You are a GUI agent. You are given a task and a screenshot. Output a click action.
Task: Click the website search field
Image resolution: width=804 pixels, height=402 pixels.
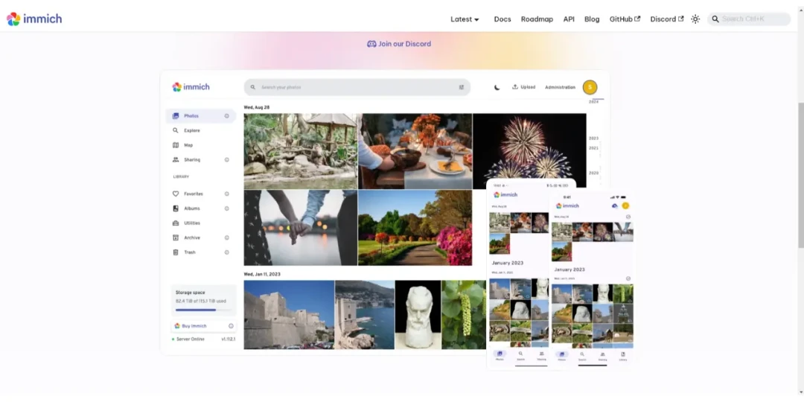(749, 19)
